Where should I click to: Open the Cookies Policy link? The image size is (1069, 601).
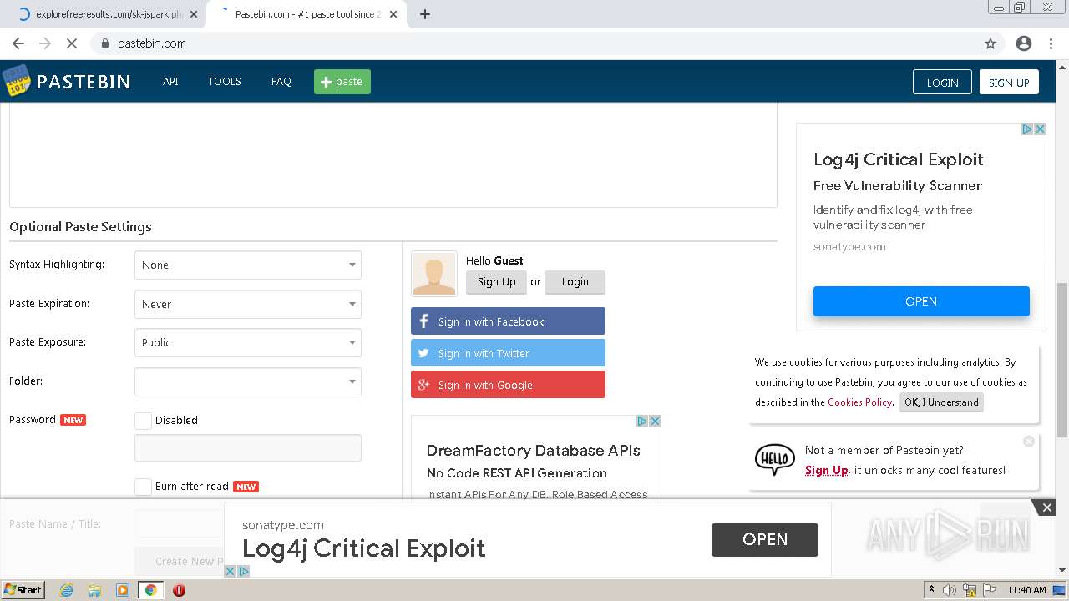coord(859,402)
